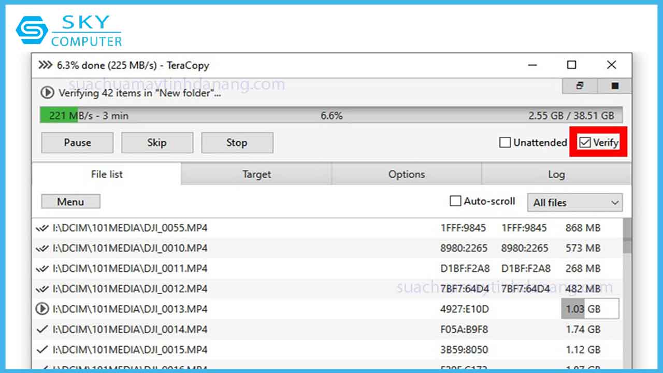Viewport: 663px width, 373px height.
Task: Select the row I:\DCIM\101MEDIA\DJI_0014.MP4
Action: point(327,329)
